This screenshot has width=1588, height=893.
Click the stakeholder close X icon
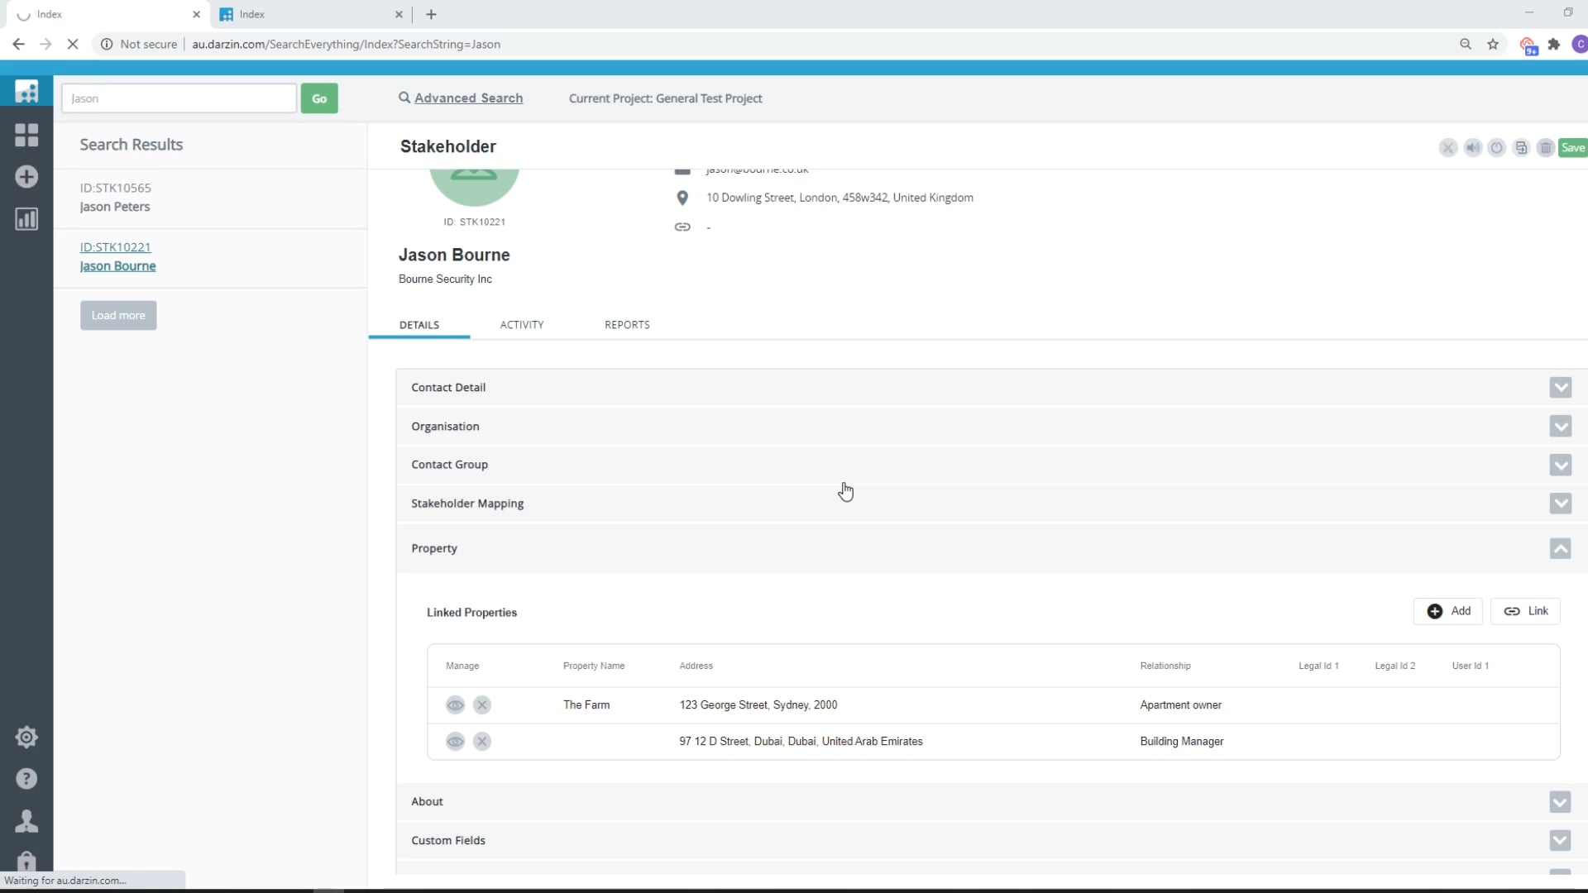[1447, 148]
